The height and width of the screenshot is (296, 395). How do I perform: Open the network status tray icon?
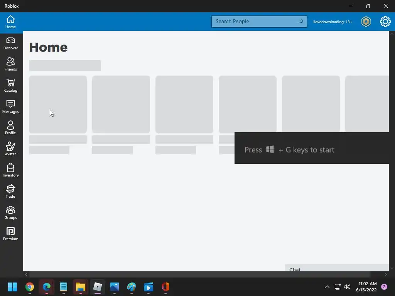[338, 287]
